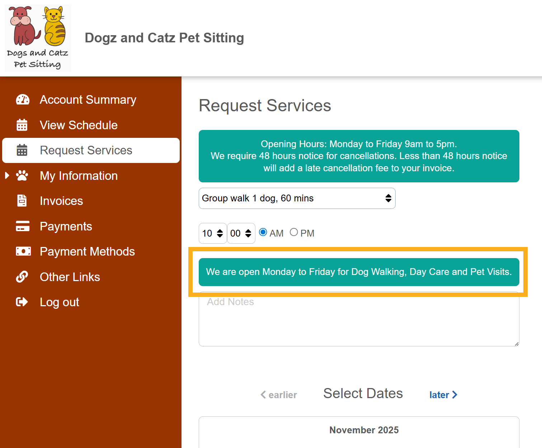The width and height of the screenshot is (542, 448).
Task: Click the Log out exit icon
Action: click(22, 302)
